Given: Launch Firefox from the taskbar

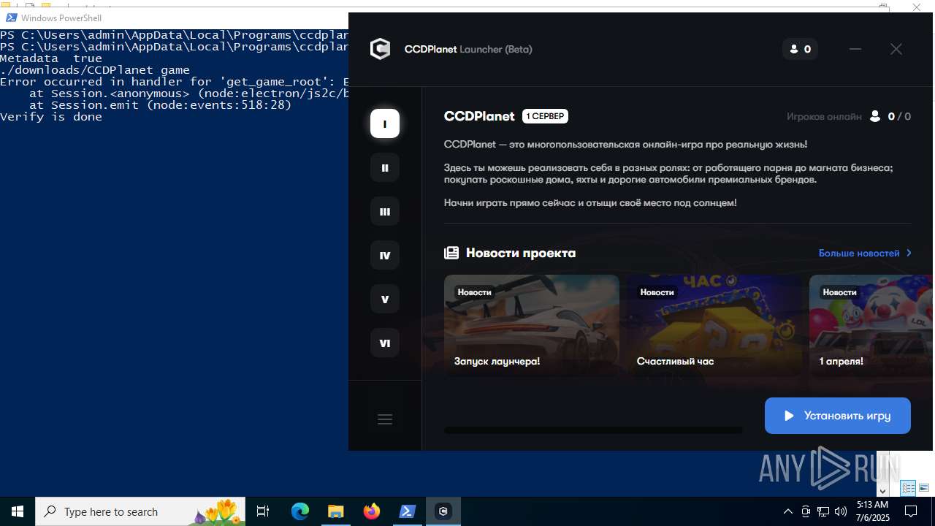Looking at the screenshot, I should tap(372, 511).
